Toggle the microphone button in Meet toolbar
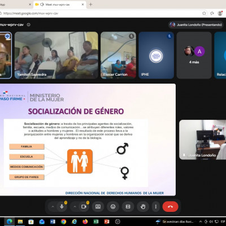This screenshot has width=226, height=226. (62, 207)
